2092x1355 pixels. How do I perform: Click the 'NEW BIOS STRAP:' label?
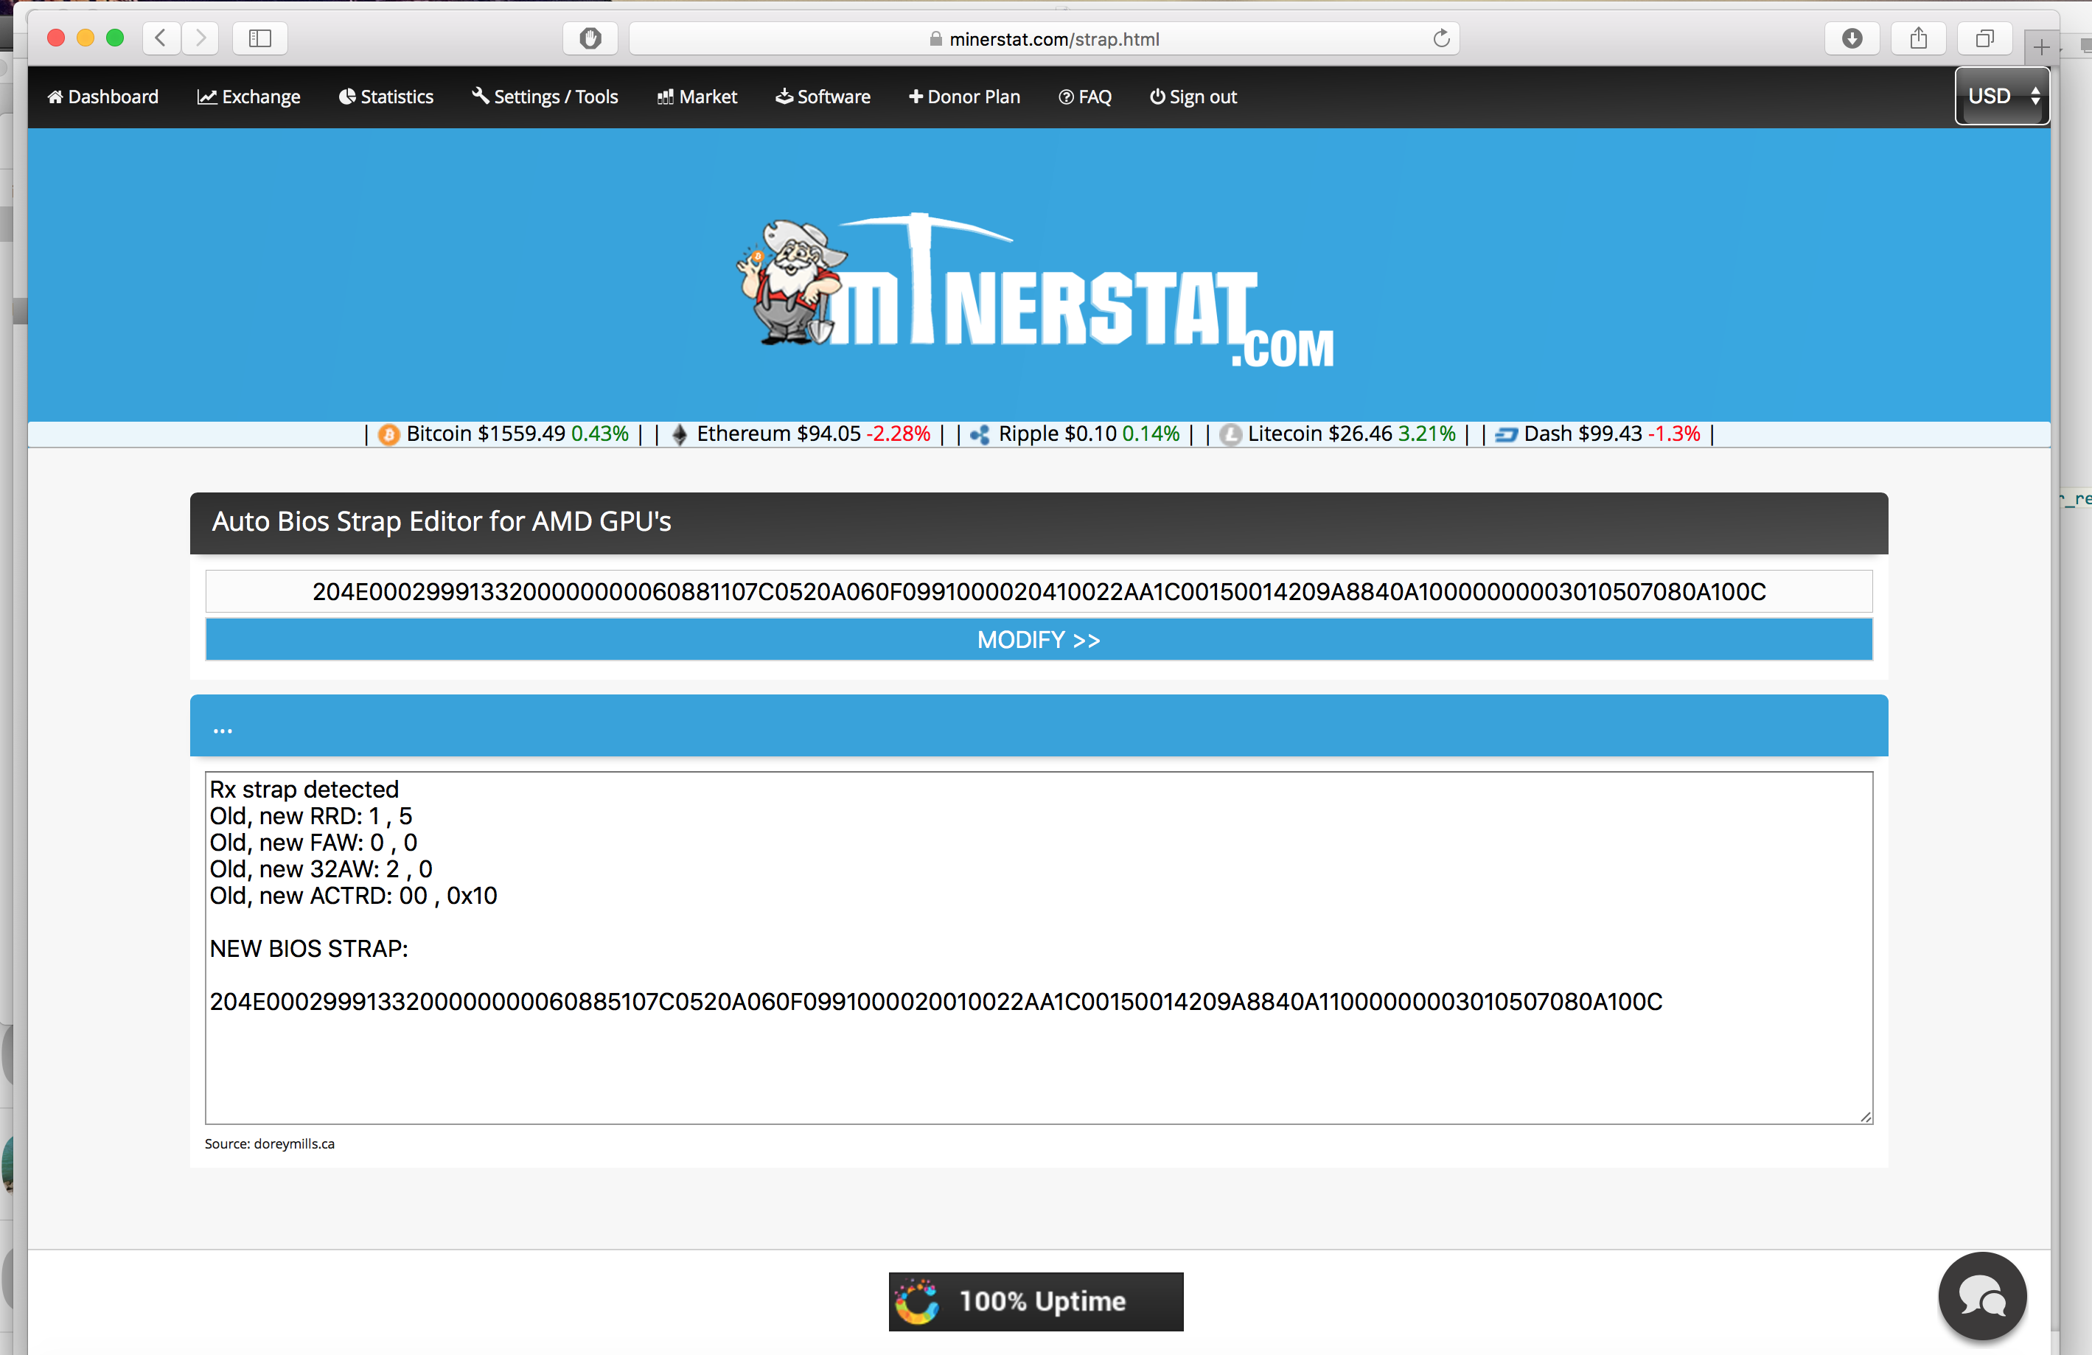[x=309, y=949]
